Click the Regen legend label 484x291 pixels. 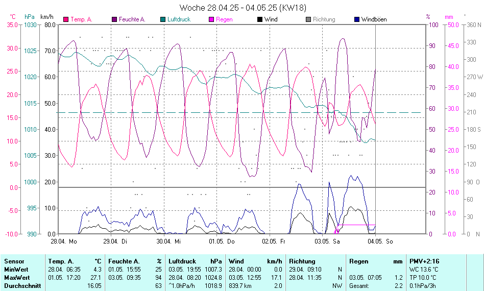225,19
